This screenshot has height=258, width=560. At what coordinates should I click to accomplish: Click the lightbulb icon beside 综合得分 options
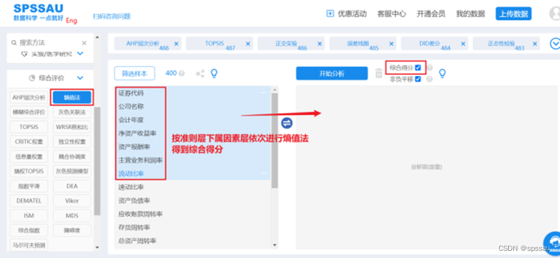pyautogui.click(x=442, y=74)
